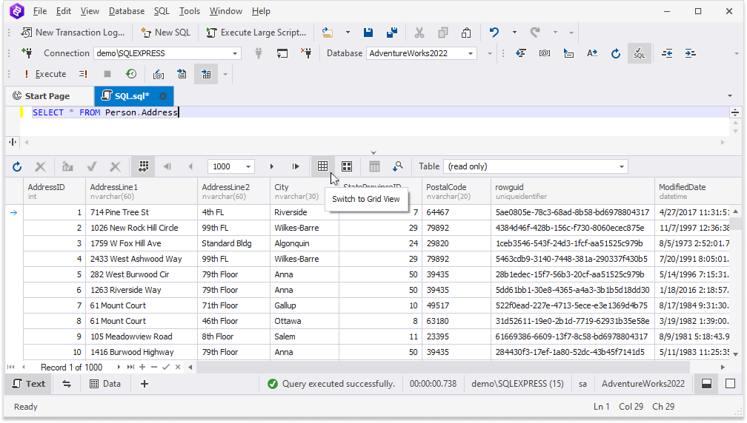Add a new view with plus icon
Image resolution: width=747 pixels, height=423 pixels.
[x=145, y=384]
